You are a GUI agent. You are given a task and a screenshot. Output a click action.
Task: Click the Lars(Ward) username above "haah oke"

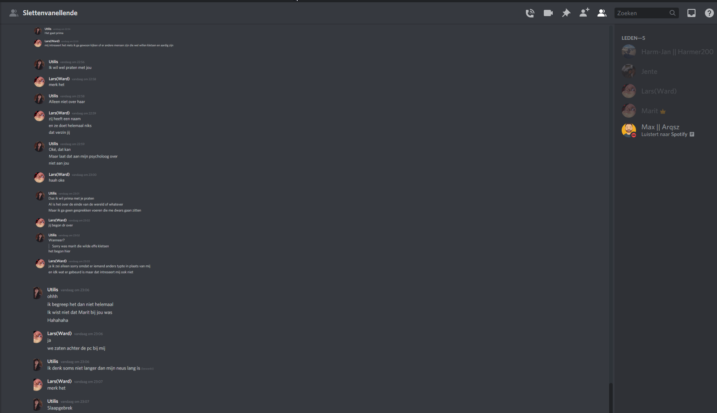(x=59, y=175)
